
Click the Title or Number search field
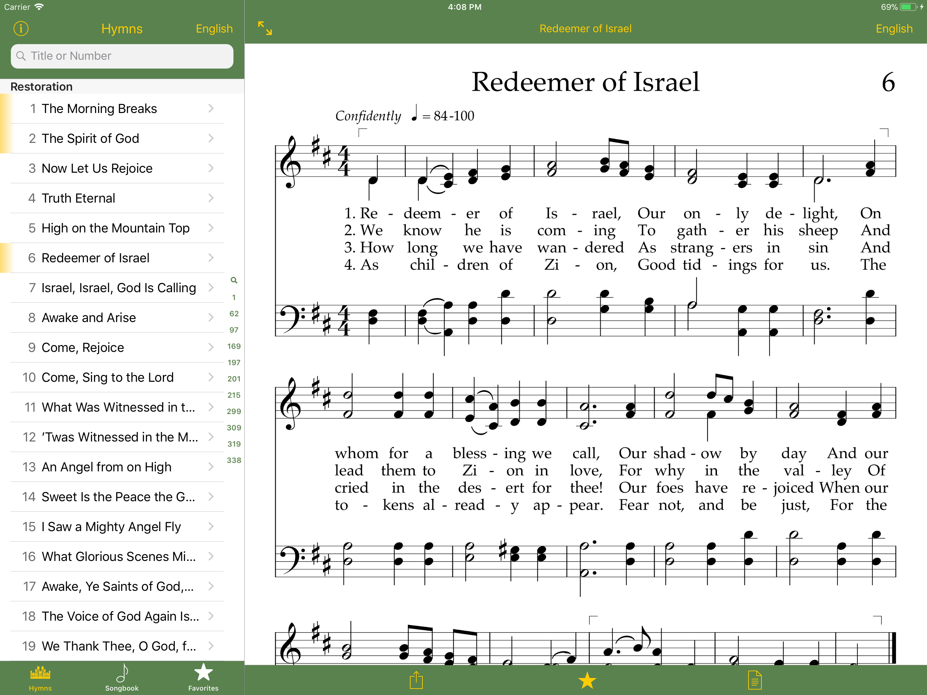126,56
